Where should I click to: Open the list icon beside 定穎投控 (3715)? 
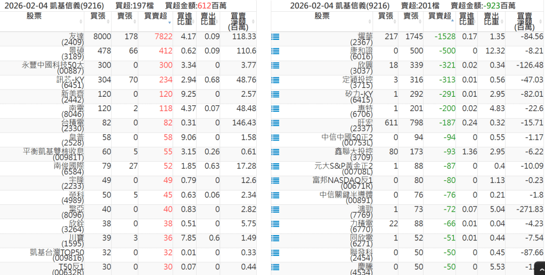click(275, 80)
